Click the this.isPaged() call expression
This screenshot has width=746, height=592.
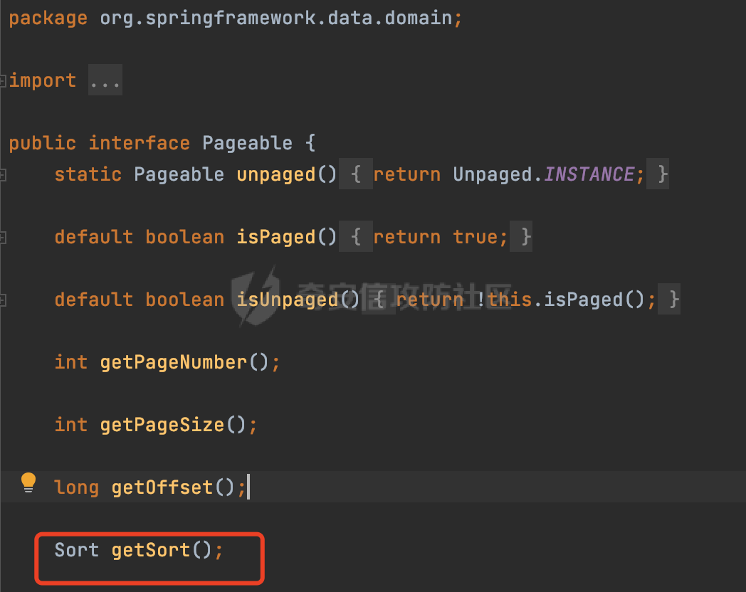pyautogui.click(x=566, y=300)
